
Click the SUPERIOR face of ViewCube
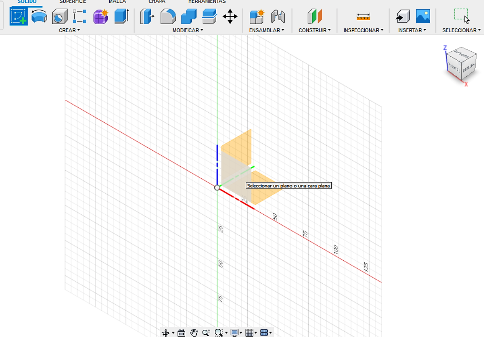coord(461,54)
